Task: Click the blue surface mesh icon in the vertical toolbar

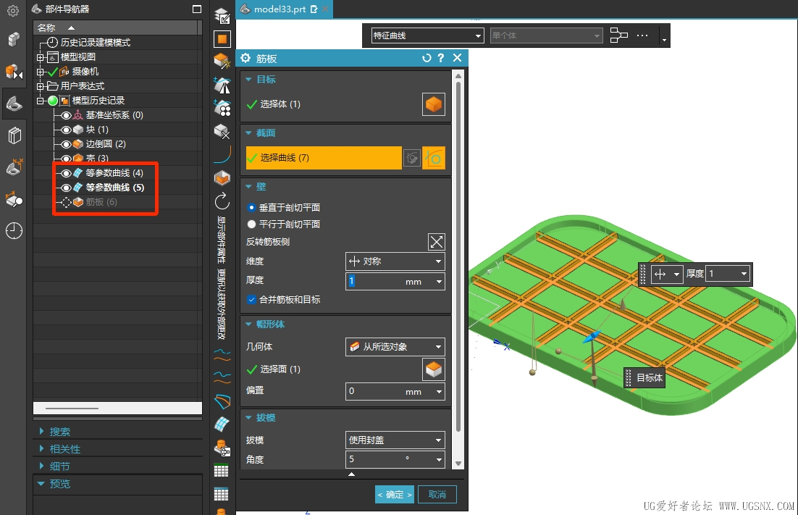Action: tap(222, 424)
